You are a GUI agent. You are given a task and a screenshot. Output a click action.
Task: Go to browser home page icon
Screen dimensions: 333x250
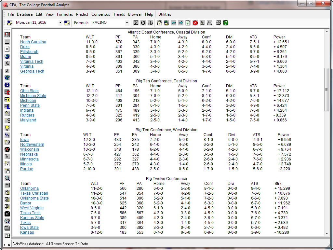[x=159, y=23]
